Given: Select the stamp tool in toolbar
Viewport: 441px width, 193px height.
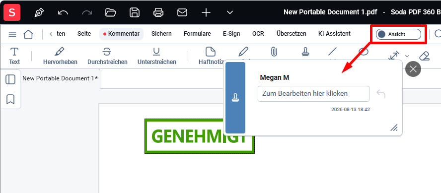Looking at the screenshot, I should [x=305, y=52].
